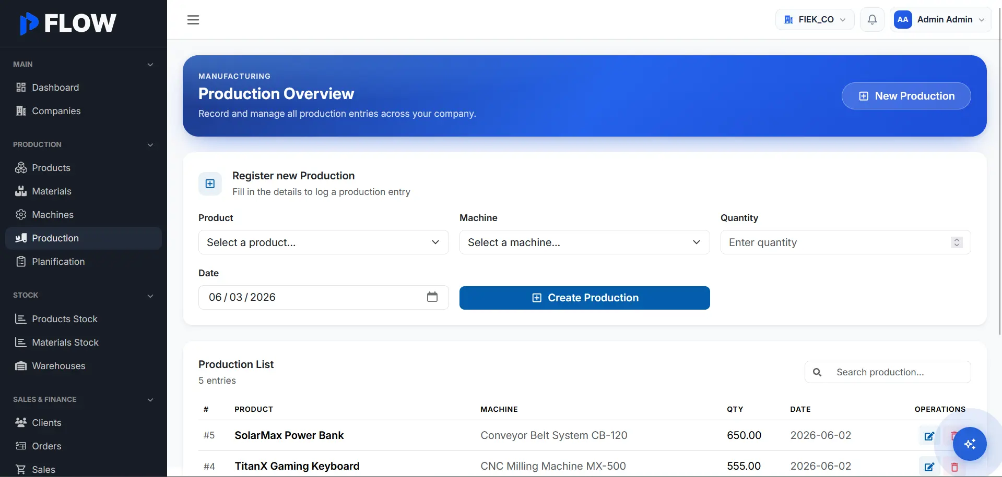Open Companies page
The height and width of the screenshot is (477, 1002).
point(84,111)
